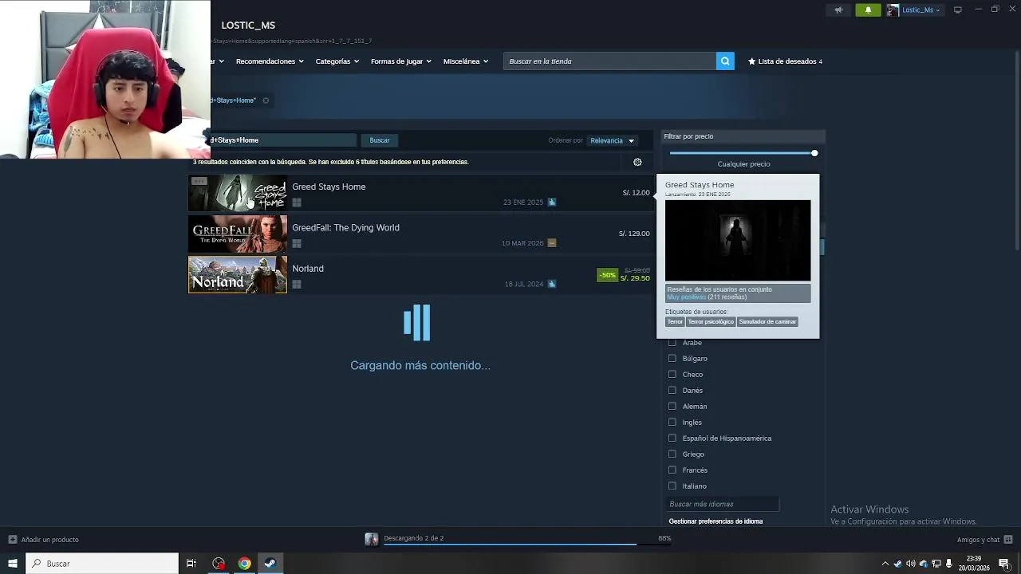Open the LOSTIC_MS tab in the top navigation
1021x574 pixels.
point(248,26)
